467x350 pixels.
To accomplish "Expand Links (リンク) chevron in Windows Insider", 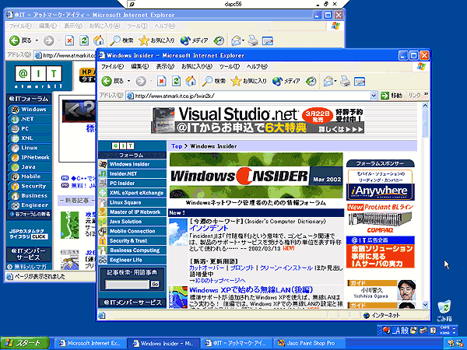I will click(x=427, y=94).
